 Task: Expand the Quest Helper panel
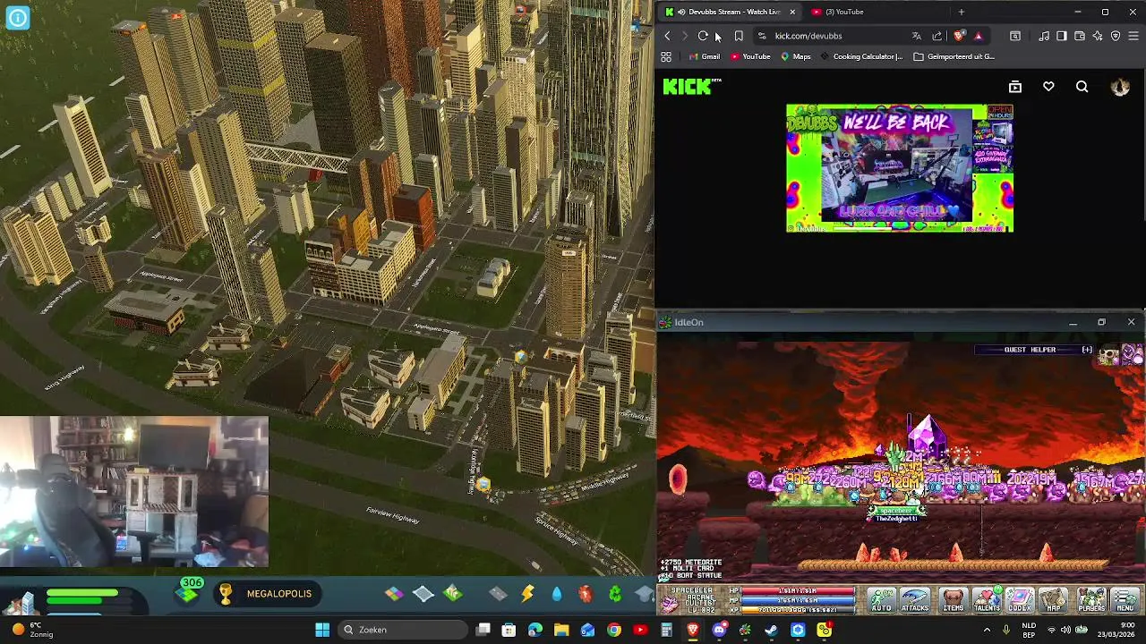[x=1087, y=350]
